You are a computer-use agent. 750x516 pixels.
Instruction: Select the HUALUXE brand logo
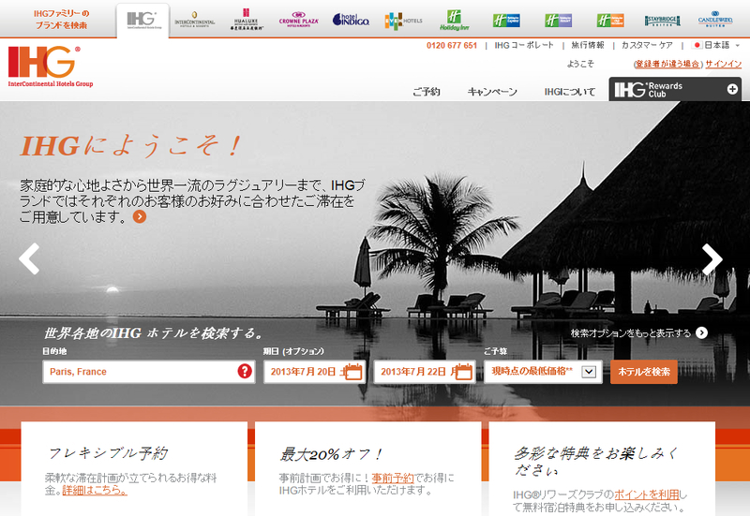tap(246, 20)
